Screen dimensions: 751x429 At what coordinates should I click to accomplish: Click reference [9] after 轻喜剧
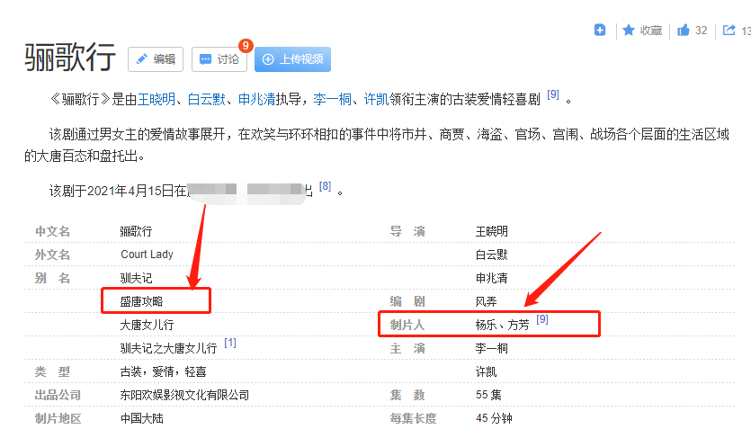(x=553, y=94)
